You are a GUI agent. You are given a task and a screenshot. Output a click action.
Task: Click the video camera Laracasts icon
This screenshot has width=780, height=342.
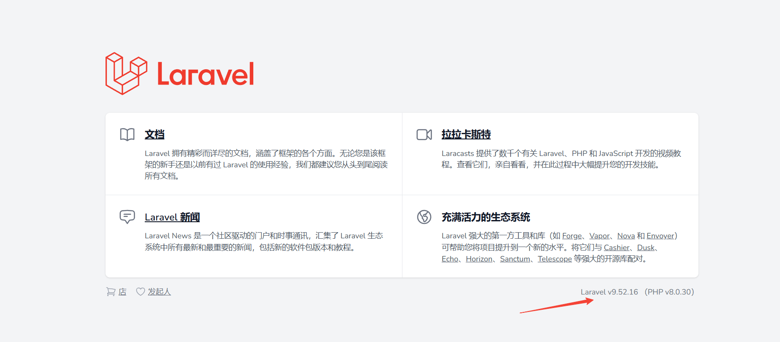(424, 135)
